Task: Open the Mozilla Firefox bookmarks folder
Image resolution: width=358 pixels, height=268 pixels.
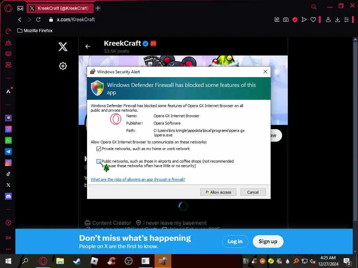Action: (x=35, y=31)
